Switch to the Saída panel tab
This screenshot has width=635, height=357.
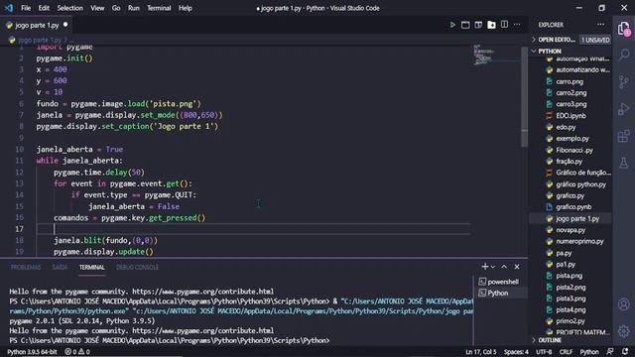coord(60,267)
